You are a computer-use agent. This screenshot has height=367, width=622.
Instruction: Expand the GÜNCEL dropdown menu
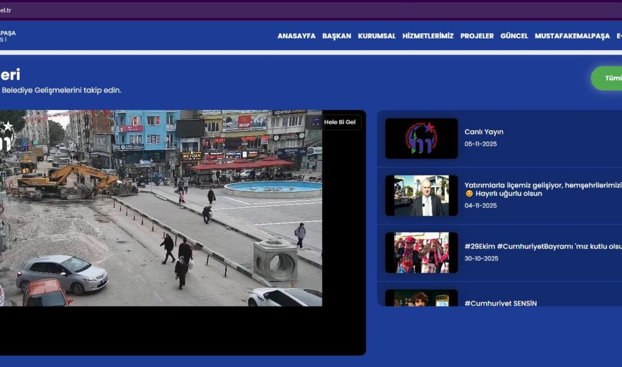click(515, 36)
